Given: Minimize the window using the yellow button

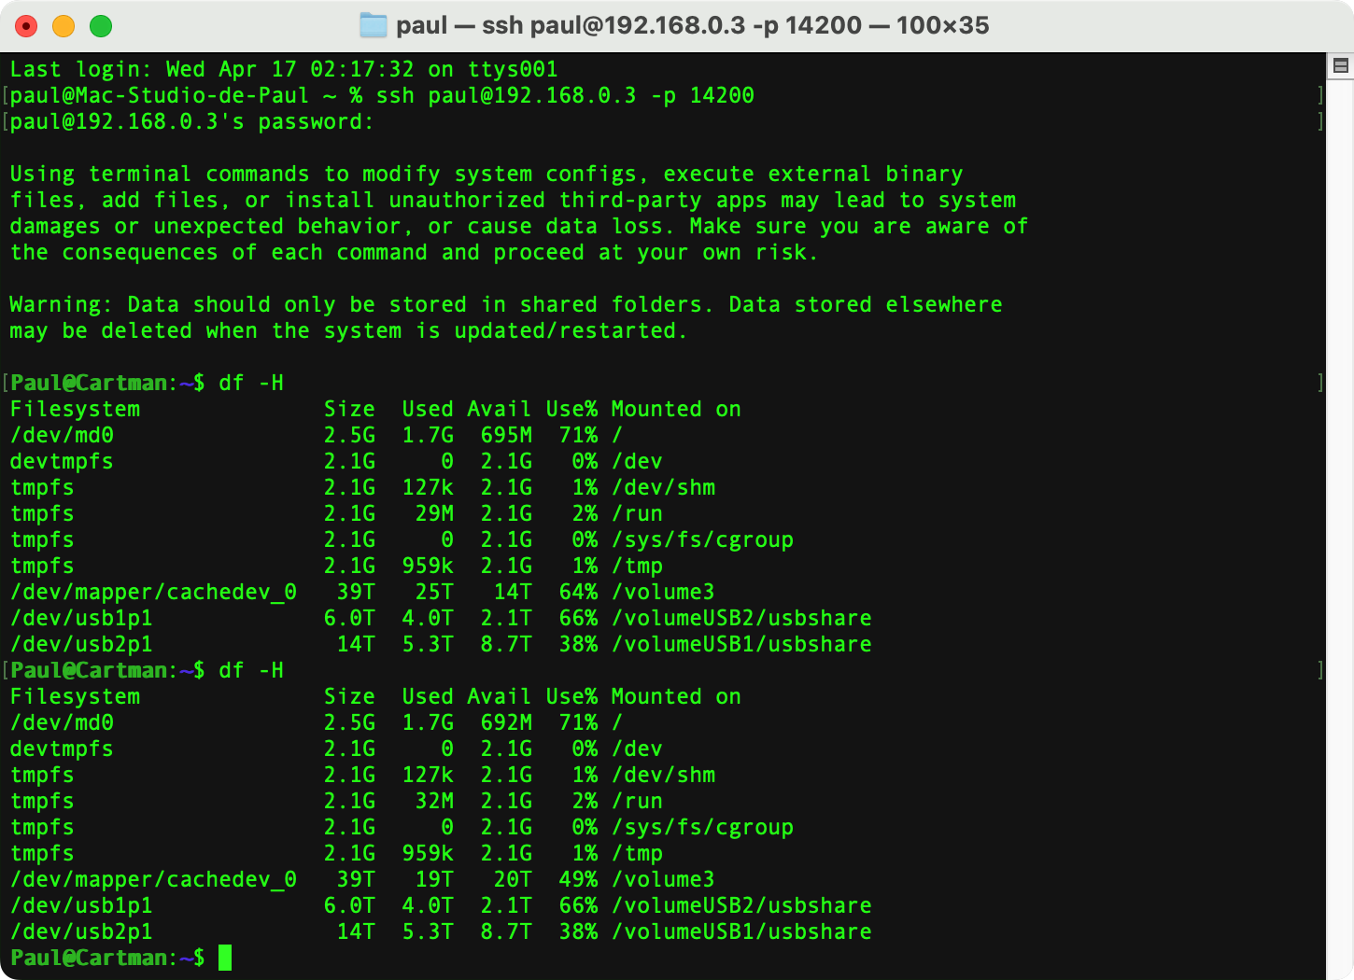Looking at the screenshot, I should coord(63,26).
